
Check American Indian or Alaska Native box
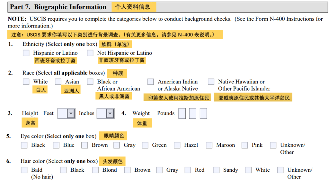[151, 82]
